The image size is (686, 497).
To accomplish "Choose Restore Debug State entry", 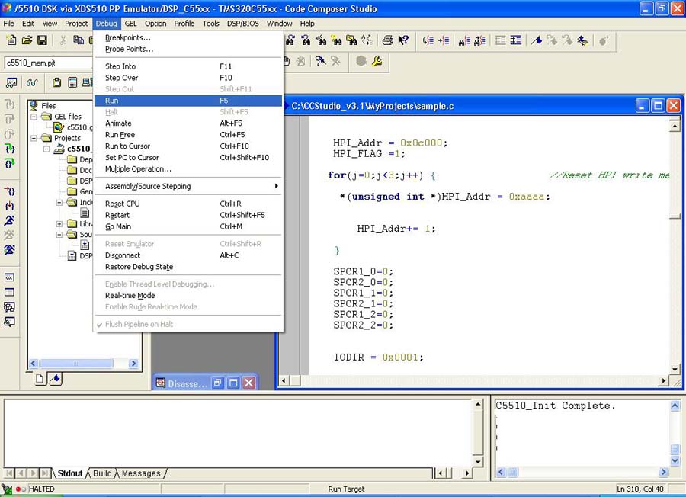I will click(188, 267).
